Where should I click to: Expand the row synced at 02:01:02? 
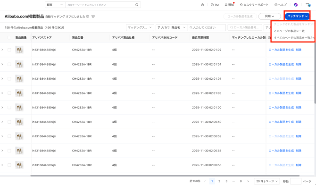click(2, 50)
